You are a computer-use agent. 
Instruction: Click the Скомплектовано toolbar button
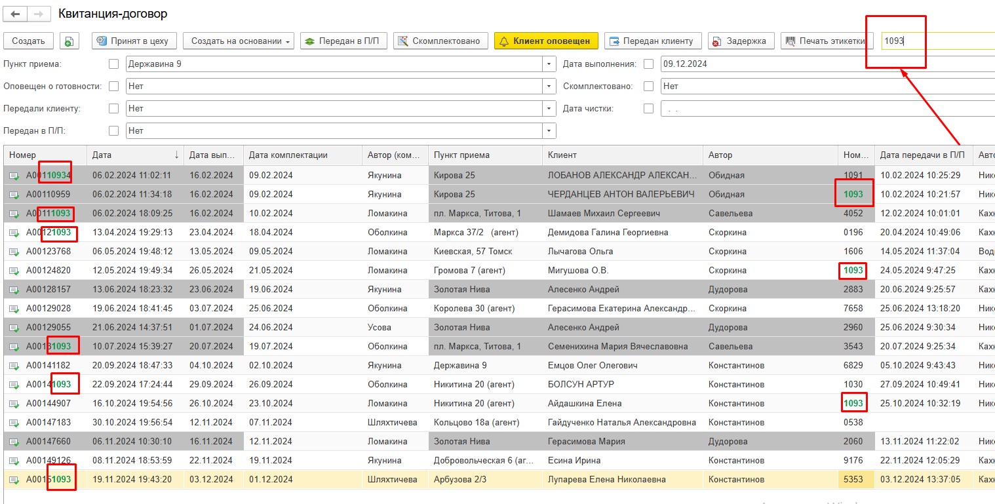point(440,41)
